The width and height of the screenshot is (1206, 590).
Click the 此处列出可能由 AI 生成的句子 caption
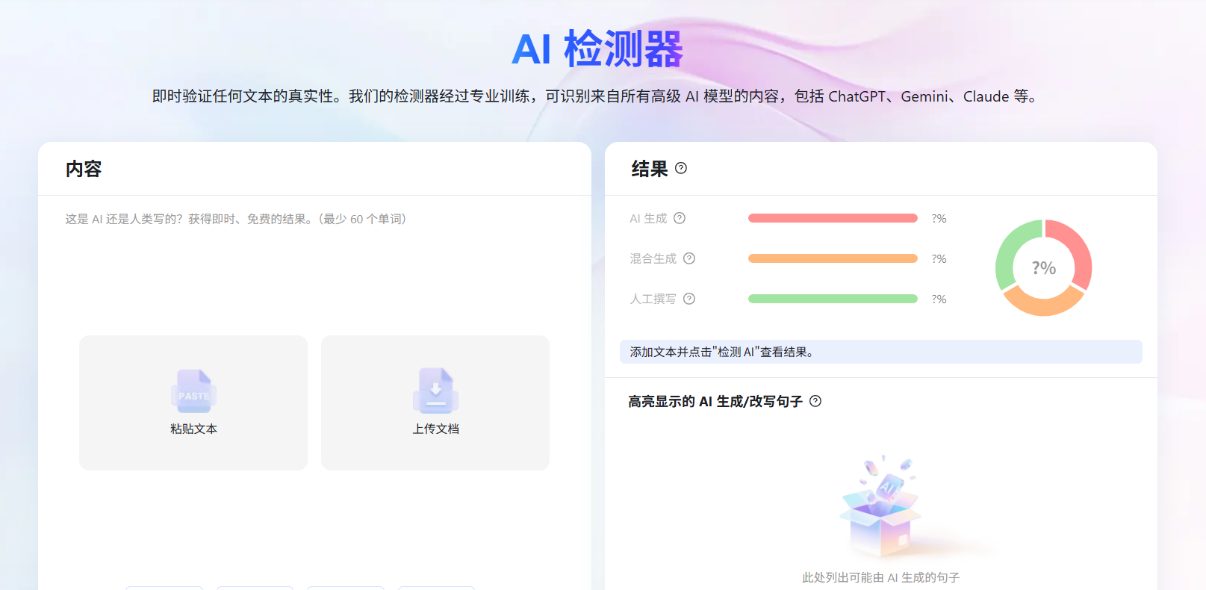(881, 577)
